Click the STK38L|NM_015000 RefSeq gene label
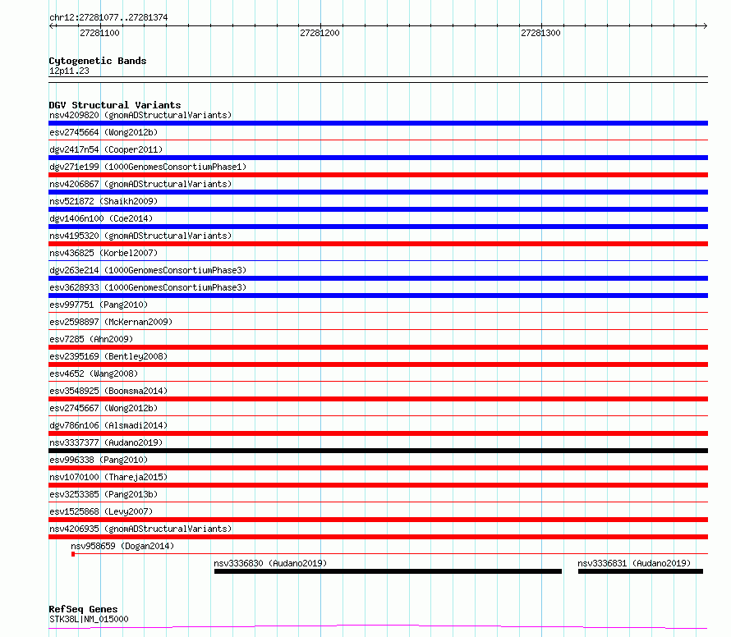This screenshot has height=637, width=731. click(x=89, y=619)
